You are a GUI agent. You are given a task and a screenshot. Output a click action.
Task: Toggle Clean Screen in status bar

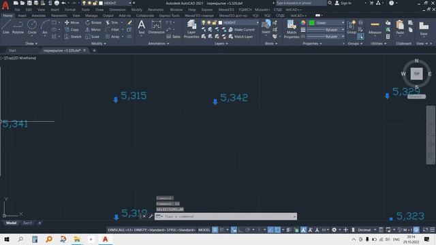point(425,230)
